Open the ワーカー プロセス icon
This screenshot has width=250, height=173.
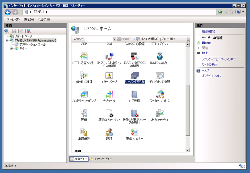pos(160,94)
